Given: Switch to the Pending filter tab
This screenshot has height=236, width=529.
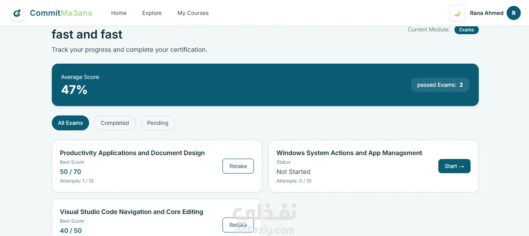Looking at the screenshot, I should [158, 123].
